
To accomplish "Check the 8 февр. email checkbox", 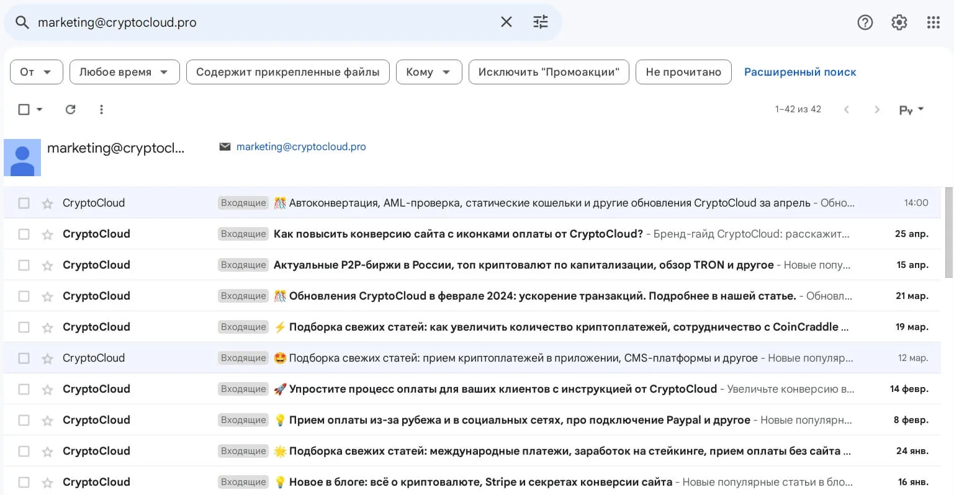I will (x=24, y=420).
